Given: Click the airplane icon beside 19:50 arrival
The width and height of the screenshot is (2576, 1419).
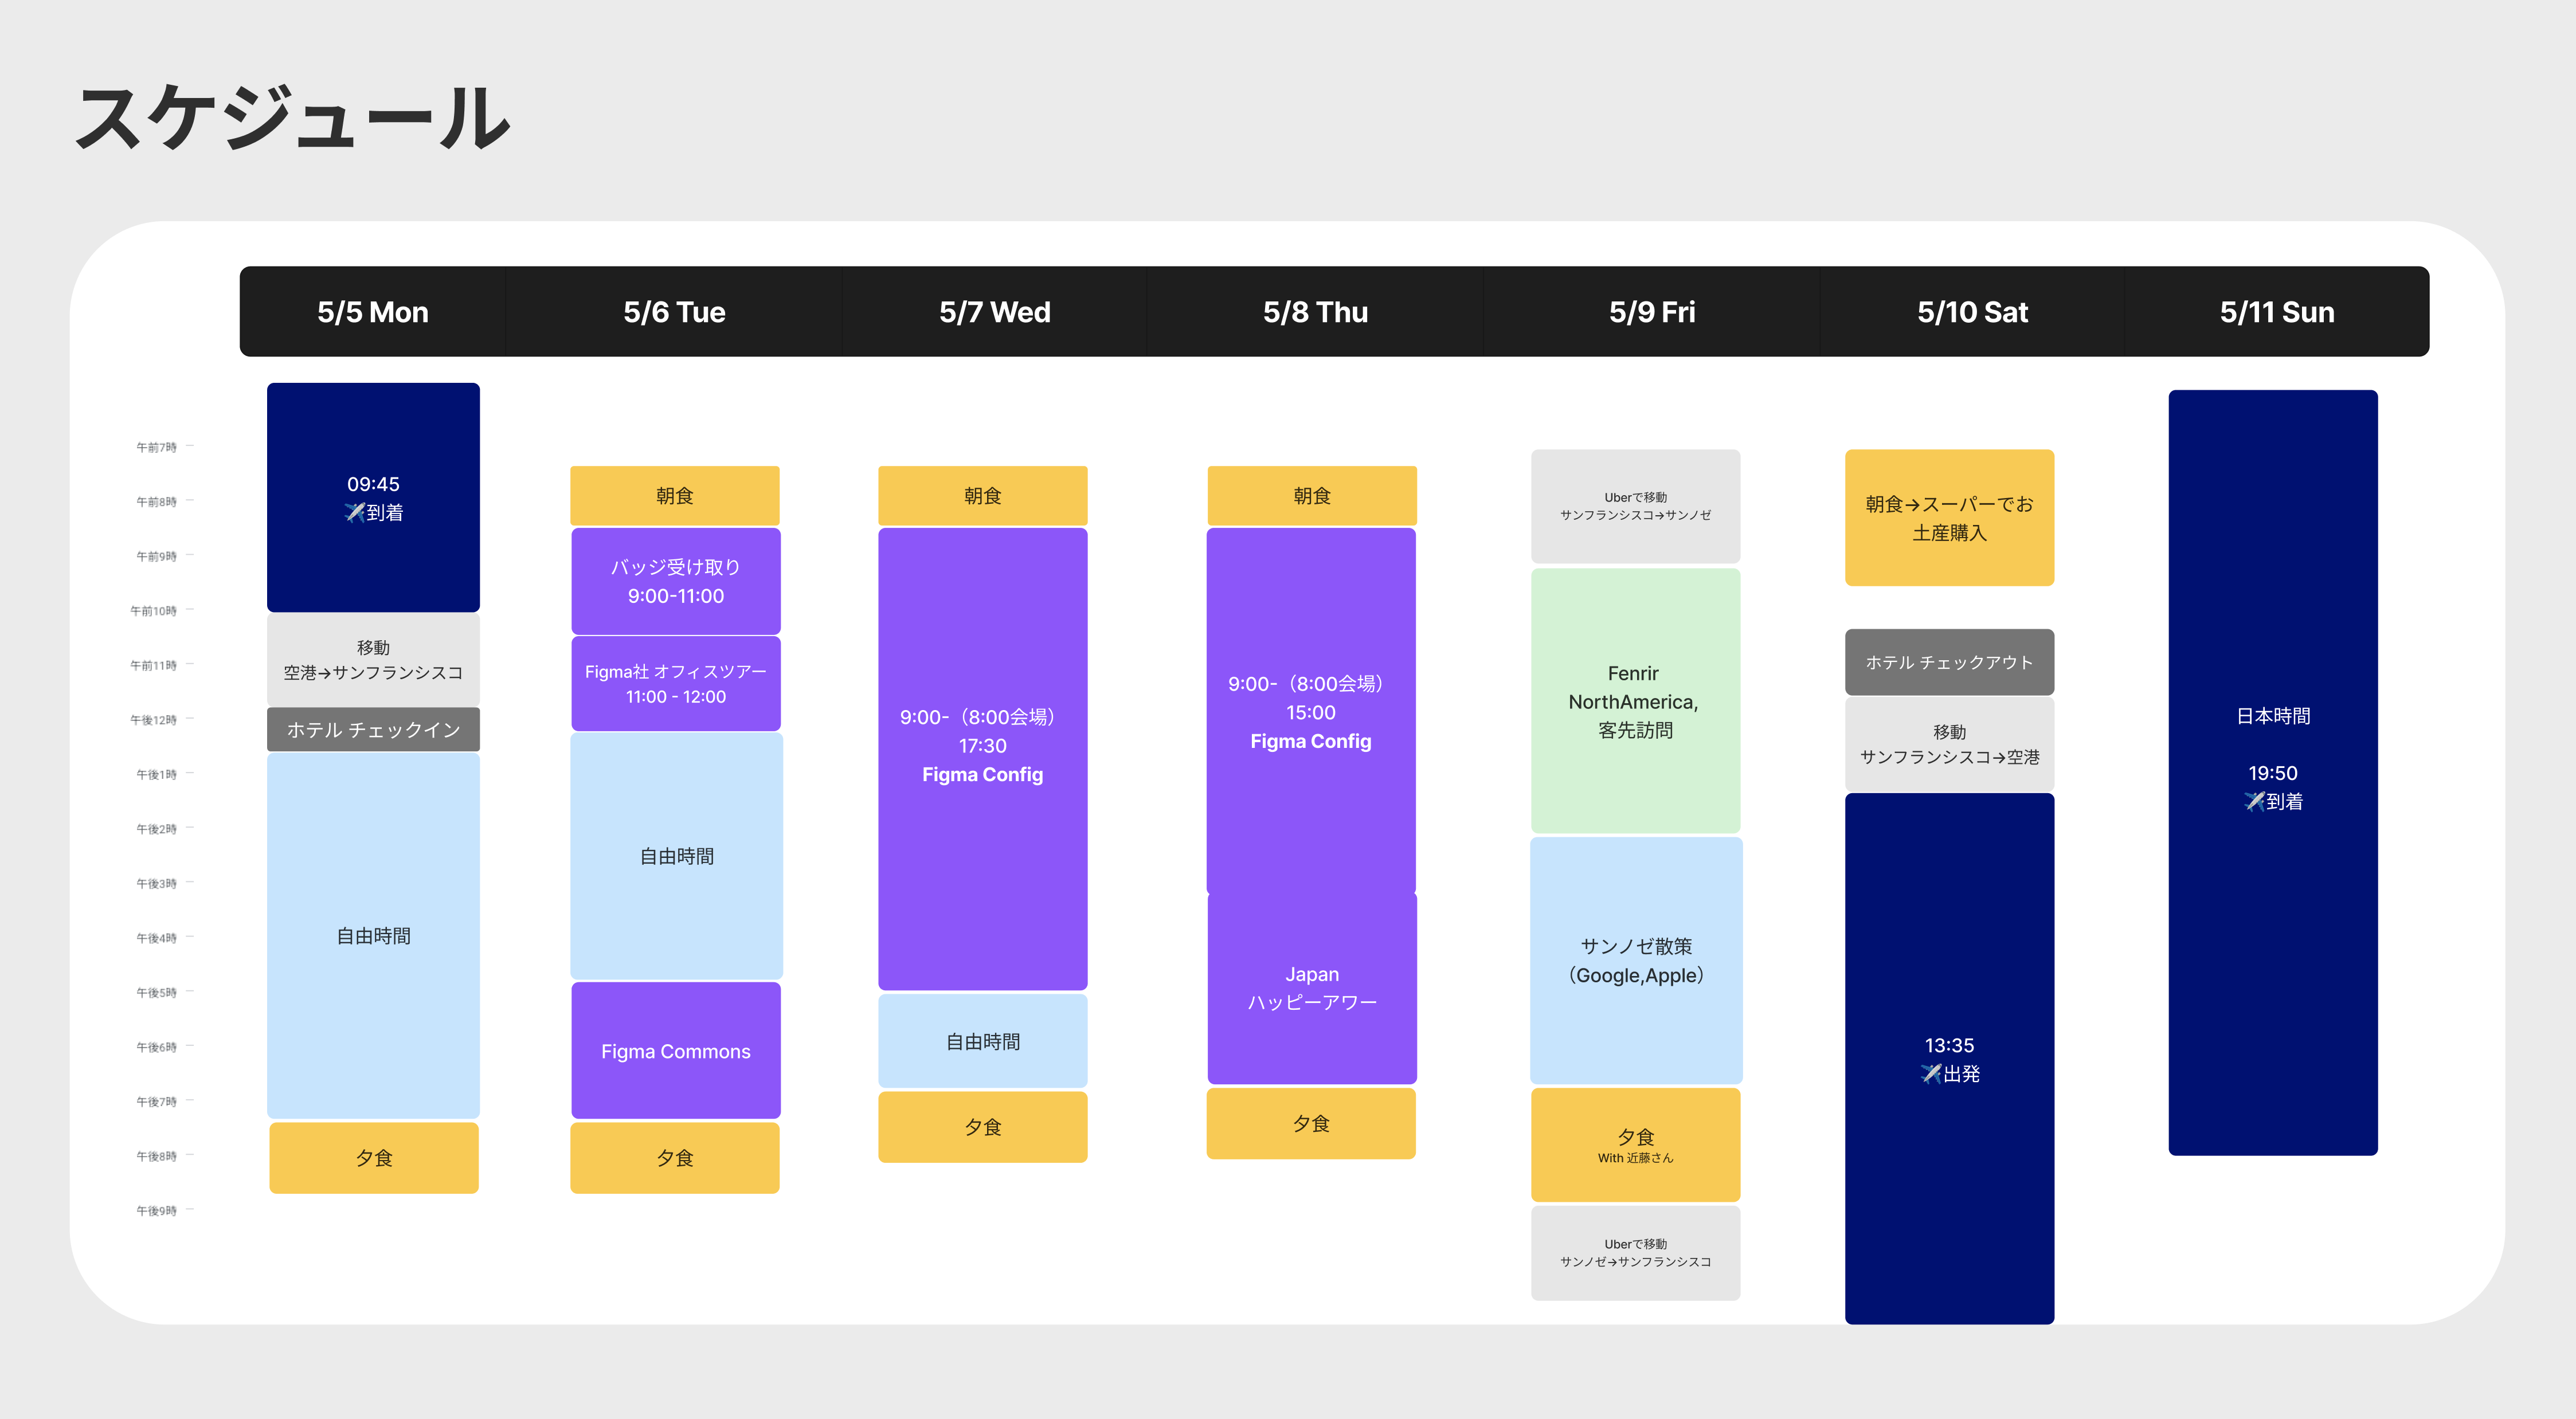Looking at the screenshot, I should point(2254,802).
